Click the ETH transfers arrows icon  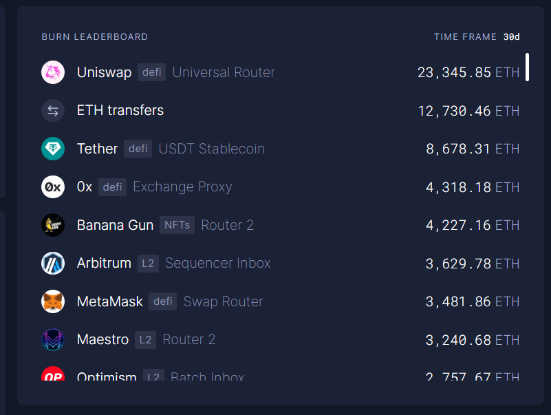[x=53, y=110]
